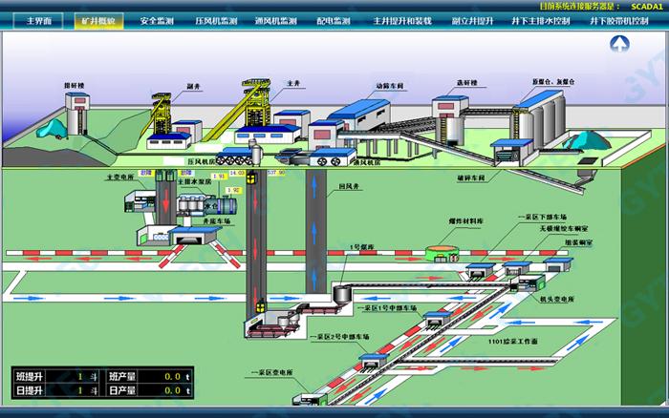Open the 主界面 main screen tab

(x=38, y=19)
